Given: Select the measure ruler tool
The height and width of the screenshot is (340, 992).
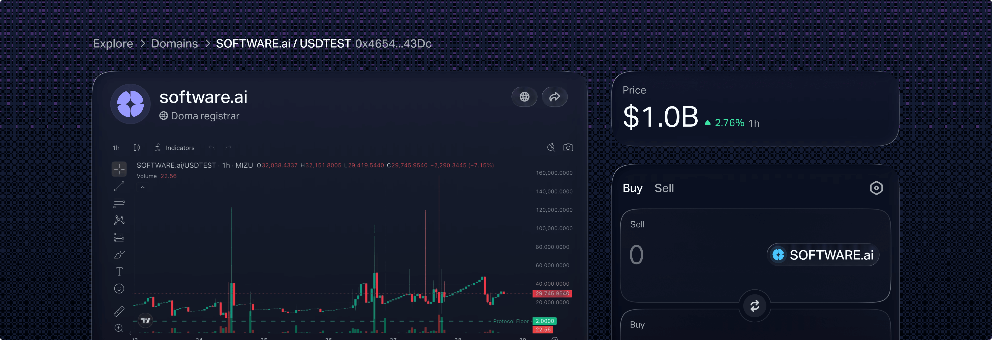Looking at the screenshot, I should coord(119,310).
